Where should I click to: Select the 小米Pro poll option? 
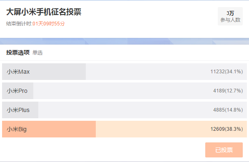point(124,91)
